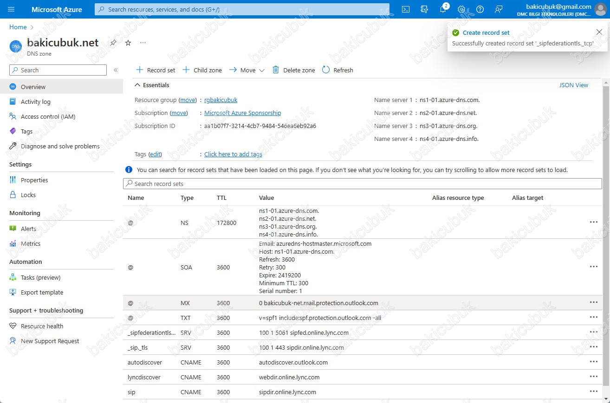Select the MX record value bakicubuk-net.mail.protection.outlook.com
This screenshot has height=403, width=610.
click(318, 303)
